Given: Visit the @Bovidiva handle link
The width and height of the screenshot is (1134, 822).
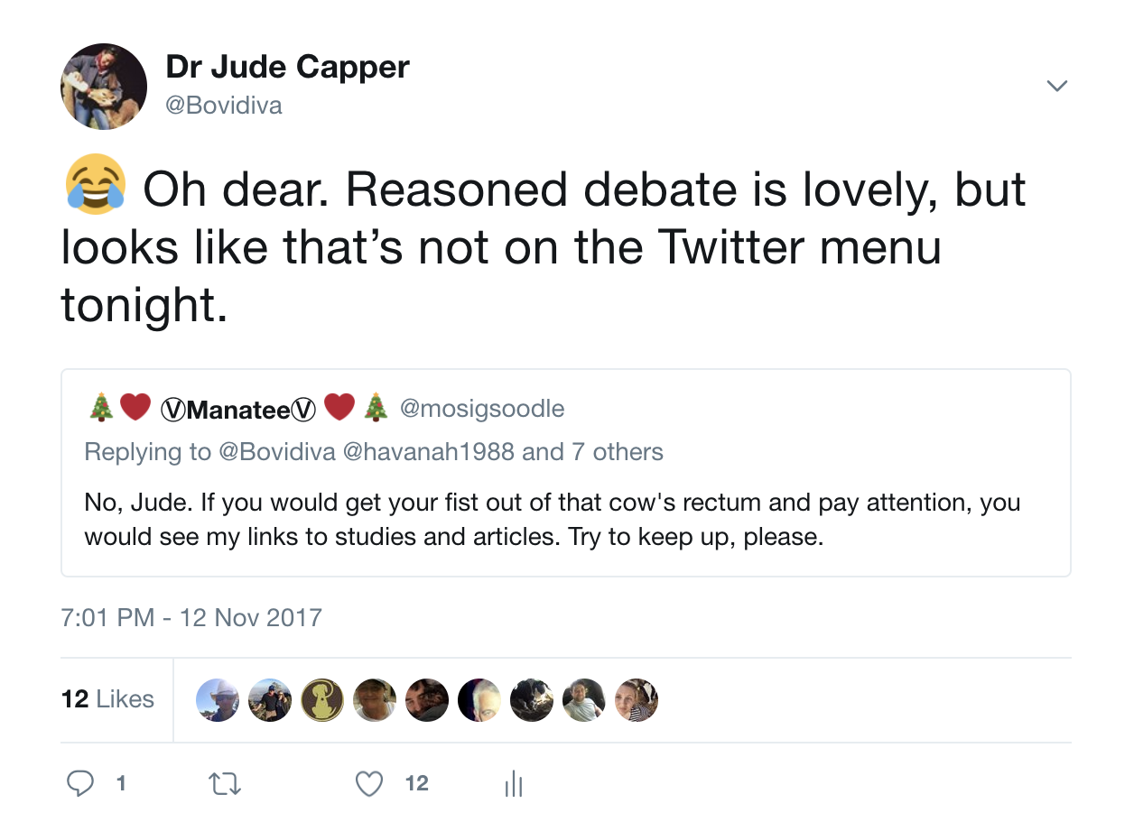Looking at the screenshot, I should point(224,106).
